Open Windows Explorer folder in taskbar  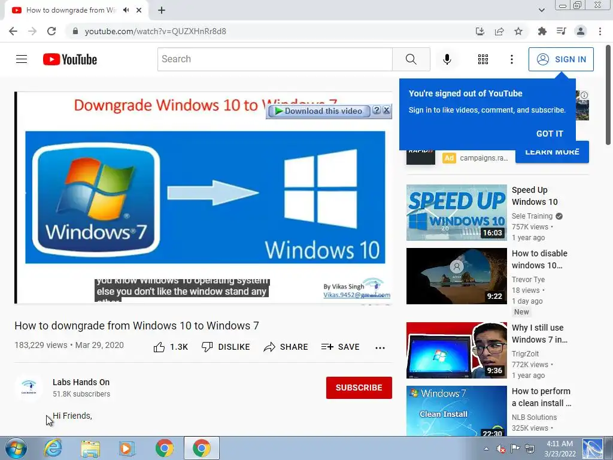click(90, 448)
